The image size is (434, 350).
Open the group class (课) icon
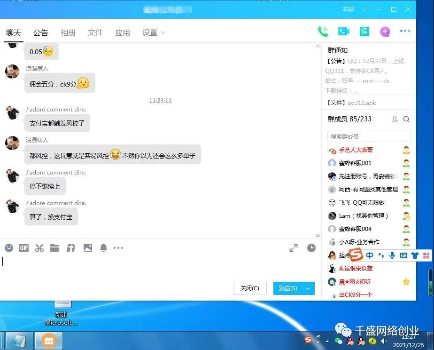pyautogui.click(x=364, y=32)
